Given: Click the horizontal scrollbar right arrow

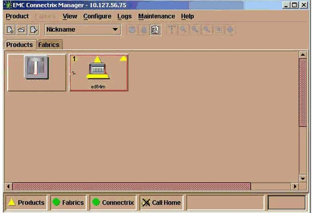Looking at the screenshot, I should tap(295, 187).
